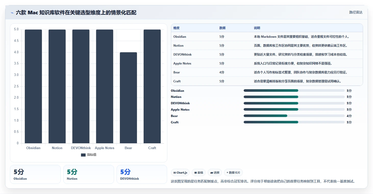Open the Notion 5分 stat card

[x=89, y=174]
